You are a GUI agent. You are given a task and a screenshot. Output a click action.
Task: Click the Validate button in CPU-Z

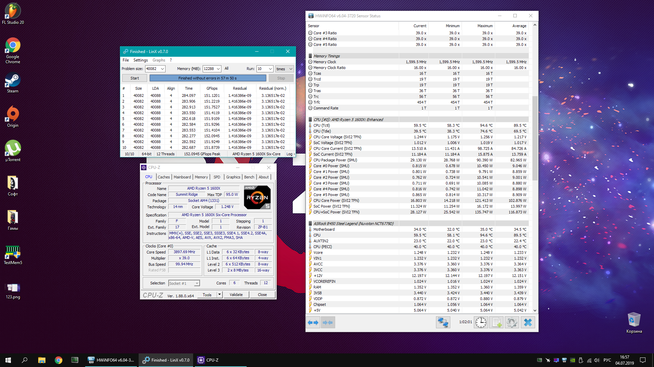click(236, 295)
